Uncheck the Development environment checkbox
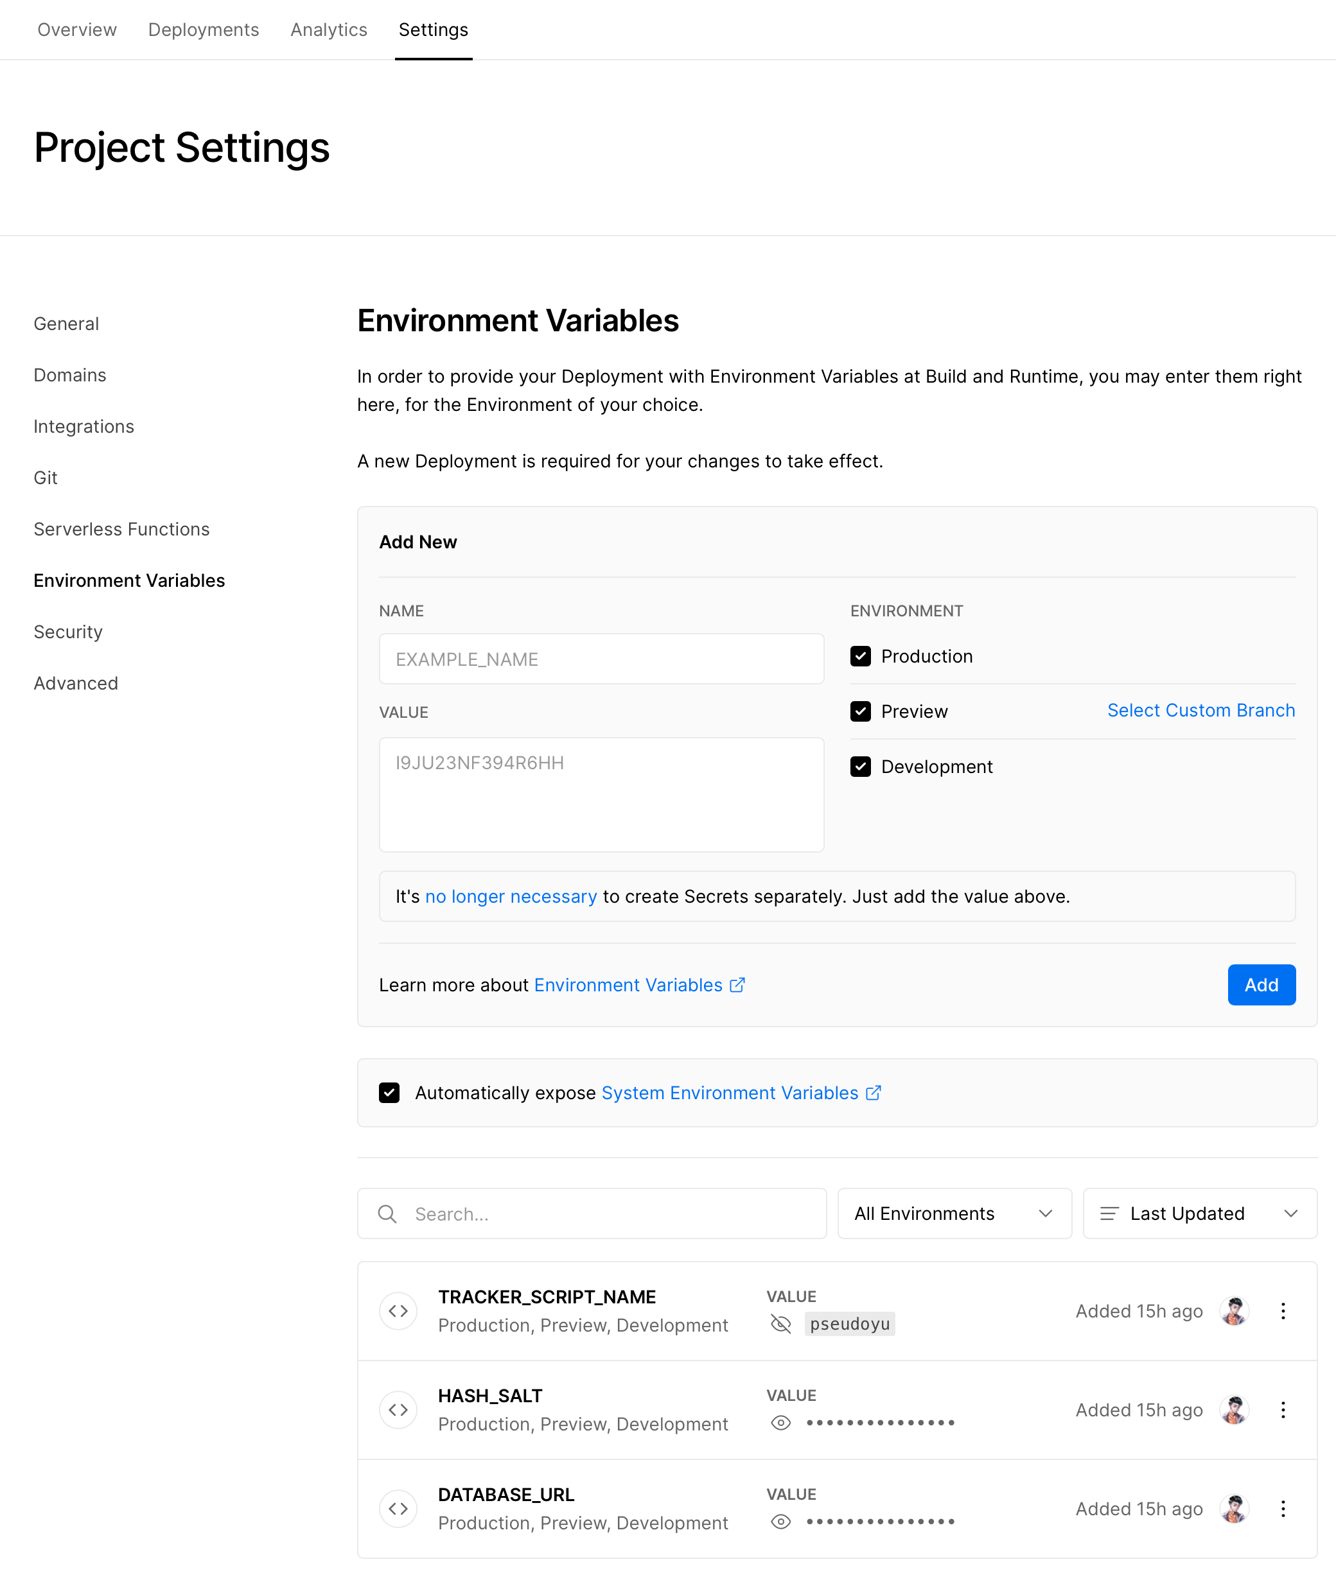 (x=861, y=767)
